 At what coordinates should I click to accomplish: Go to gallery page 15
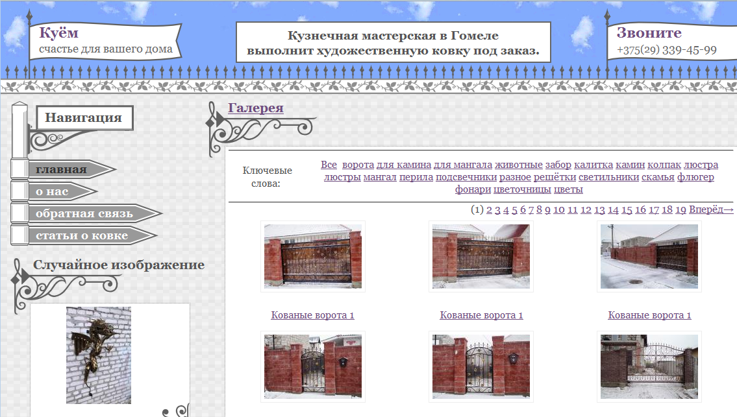point(627,209)
